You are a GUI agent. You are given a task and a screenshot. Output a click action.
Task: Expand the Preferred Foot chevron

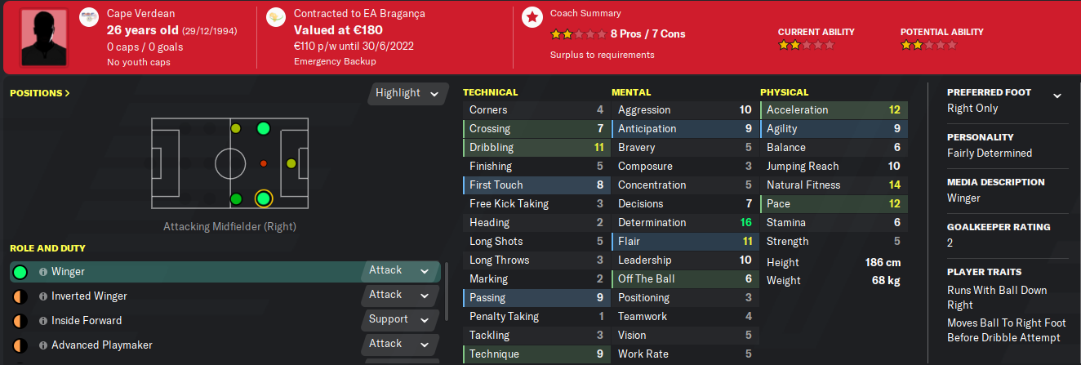[1057, 96]
